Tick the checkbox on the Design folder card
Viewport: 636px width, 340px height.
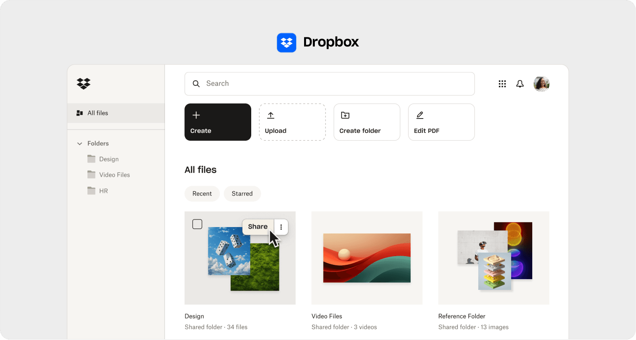(x=197, y=224)
